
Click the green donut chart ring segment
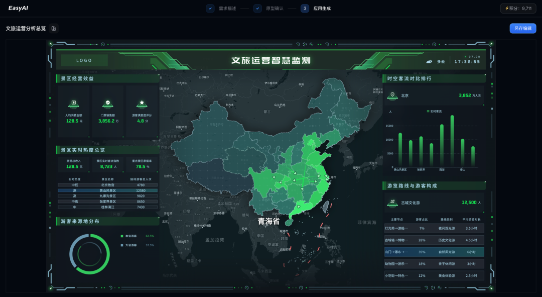click(x=107, y=254)
